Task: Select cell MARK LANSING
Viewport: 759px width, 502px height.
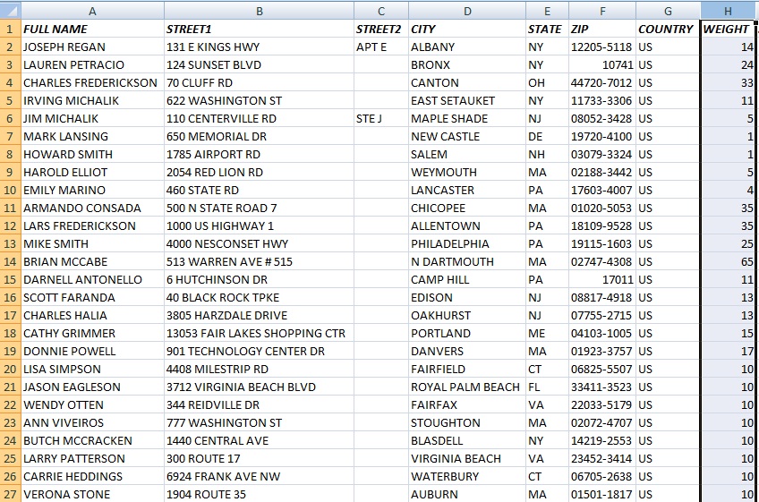Action: tap(92, 137)
